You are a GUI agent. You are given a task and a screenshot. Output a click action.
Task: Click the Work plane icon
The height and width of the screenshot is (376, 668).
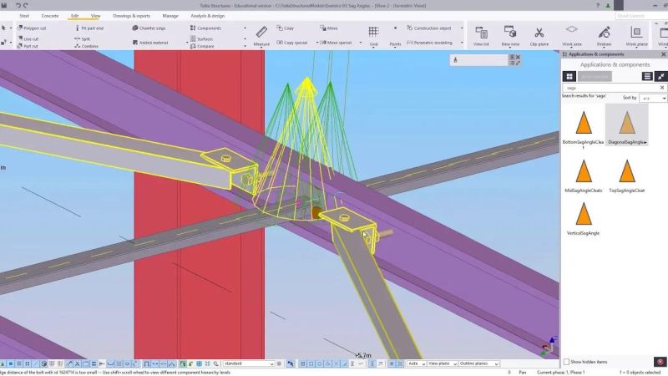click(x=636, y=36)
